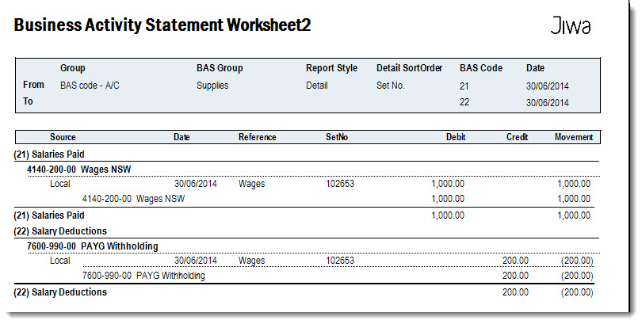Click the BAS Code filter header
The height and width of the screenshot is (324, 642).
pos(480,68)
